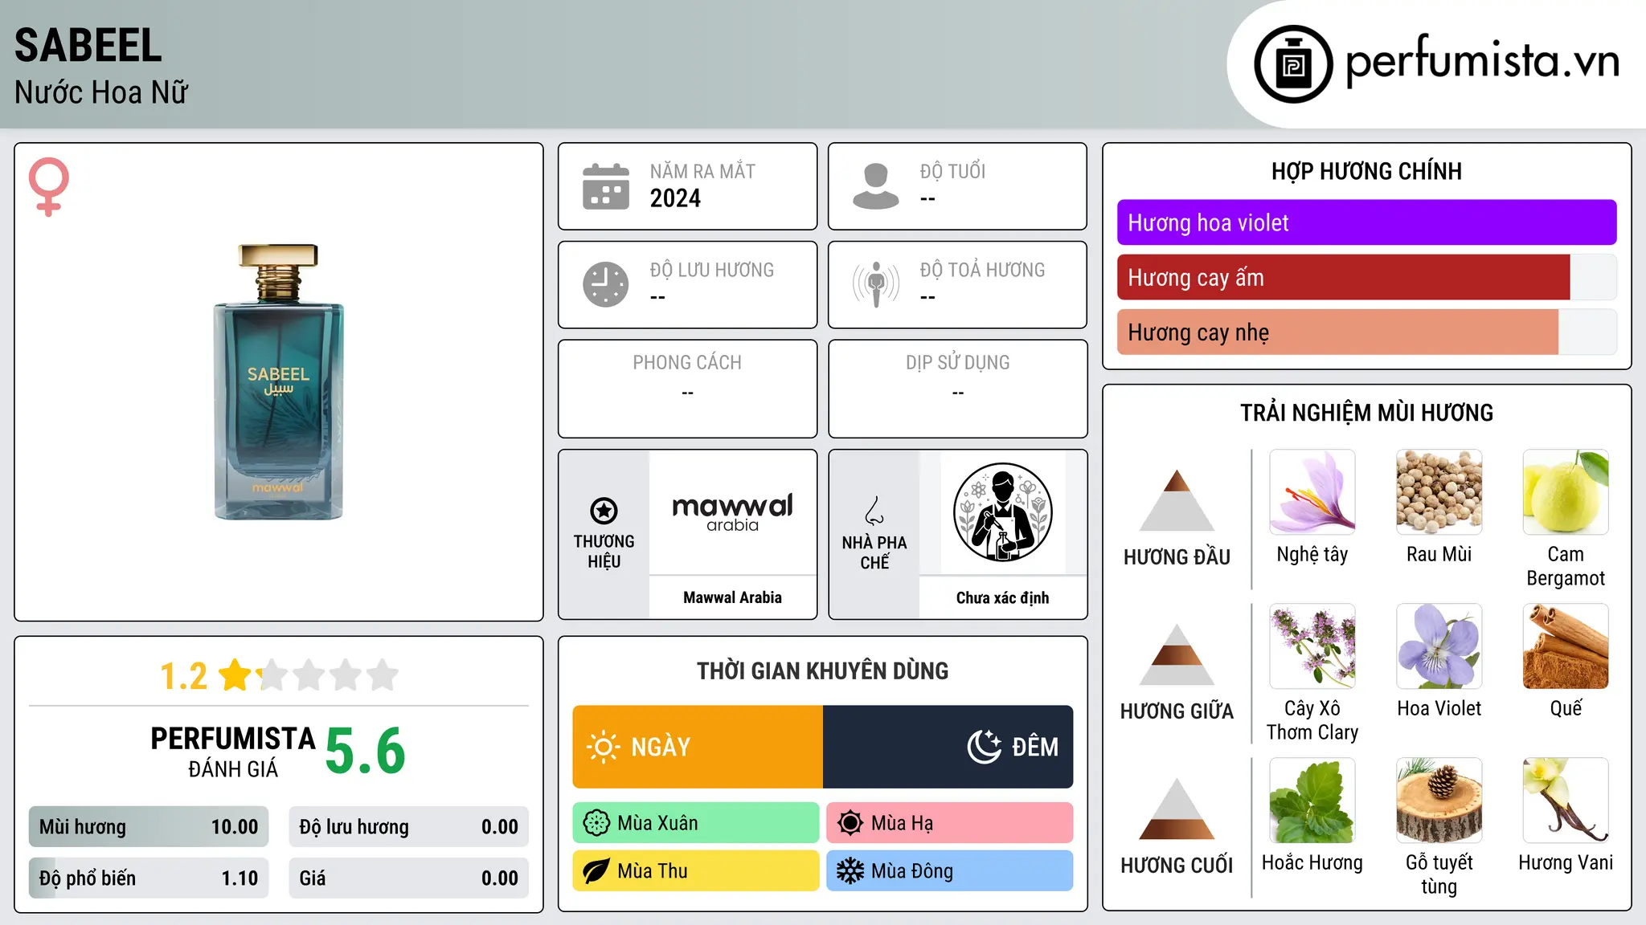
Task: Click the sillage icon beside Độ Toả Hương
Action: pyautogui.click(x=876, y=284)
